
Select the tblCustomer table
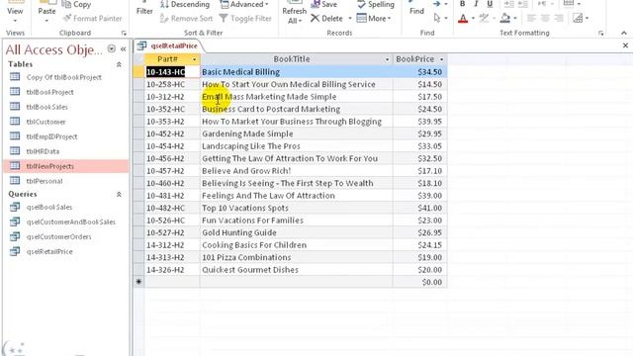pyautogui.click(x=65, y=122)
